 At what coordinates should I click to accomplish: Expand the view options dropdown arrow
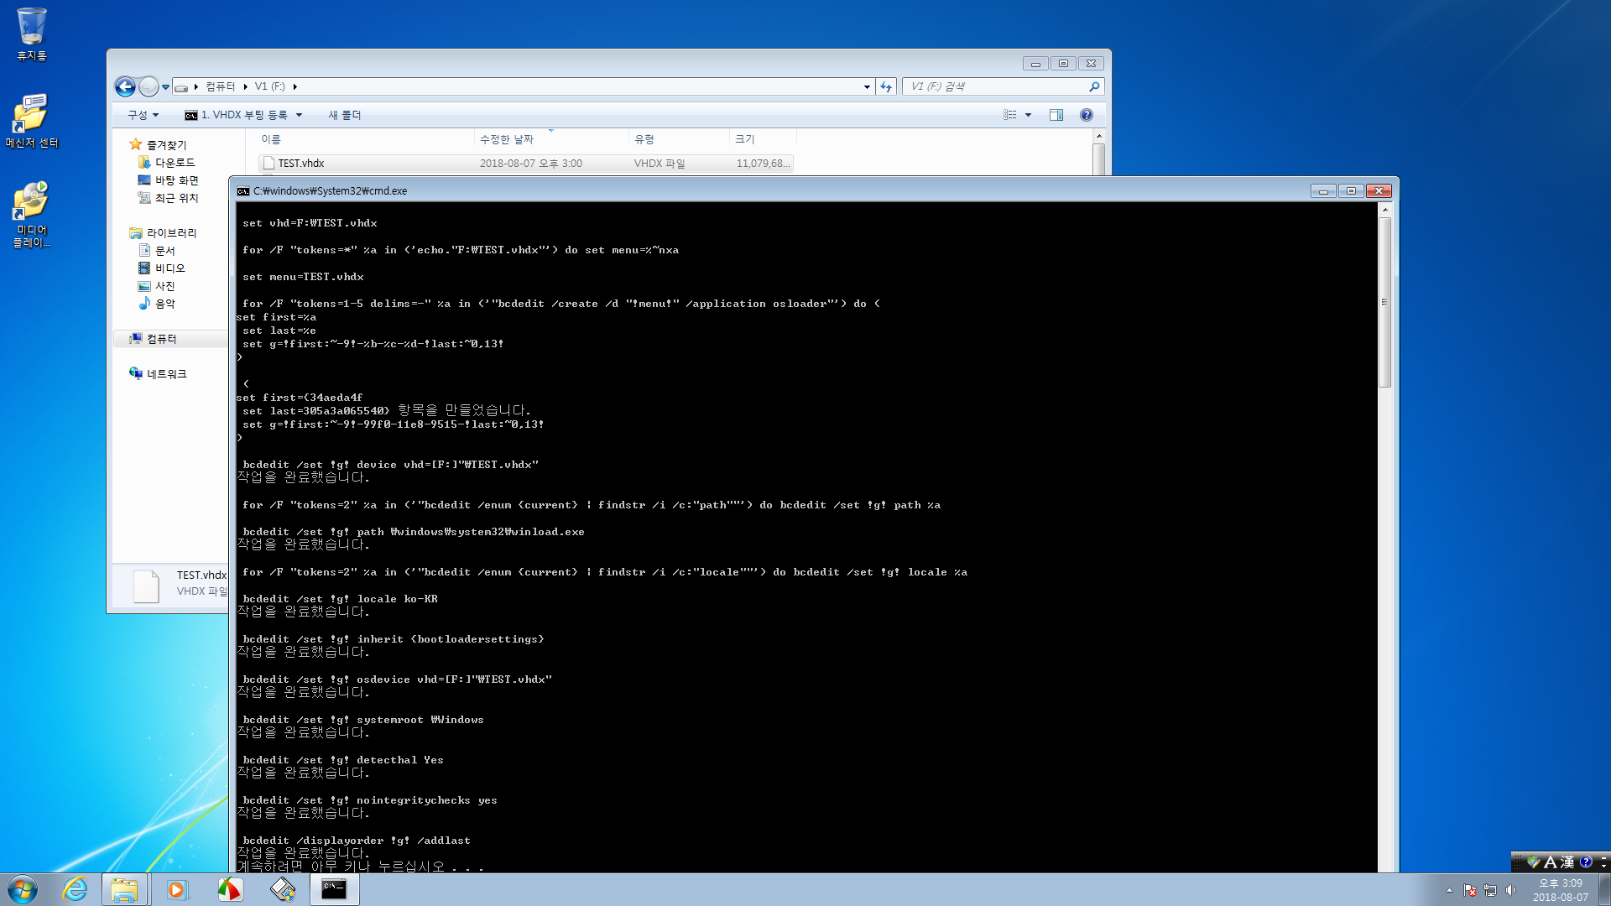pos(1028,115)
